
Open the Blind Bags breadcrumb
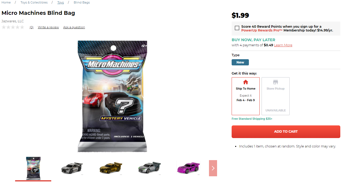82,2
